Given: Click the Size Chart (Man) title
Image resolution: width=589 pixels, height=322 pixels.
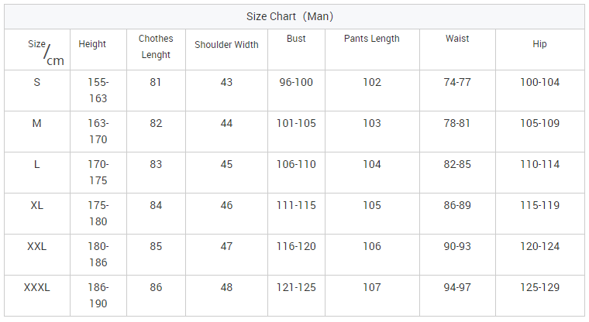Looking at the screenshot, I should click(x=290, y=16).
